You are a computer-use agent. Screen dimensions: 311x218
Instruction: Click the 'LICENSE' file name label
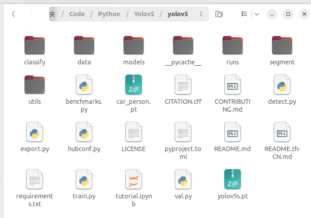point(134,149)
